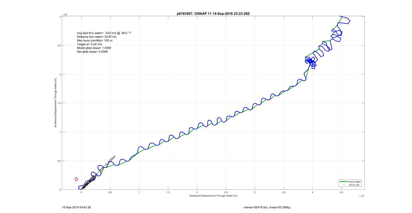Click the y-axis tick label '3'
This screenshot has width=412, height=213.
tap(60, 16)
